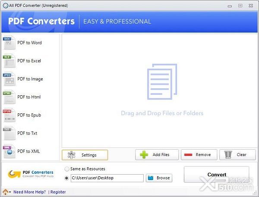Click the Browse button
The height and width of the screenshot is (197, 259).
click(x=159, y=178)
